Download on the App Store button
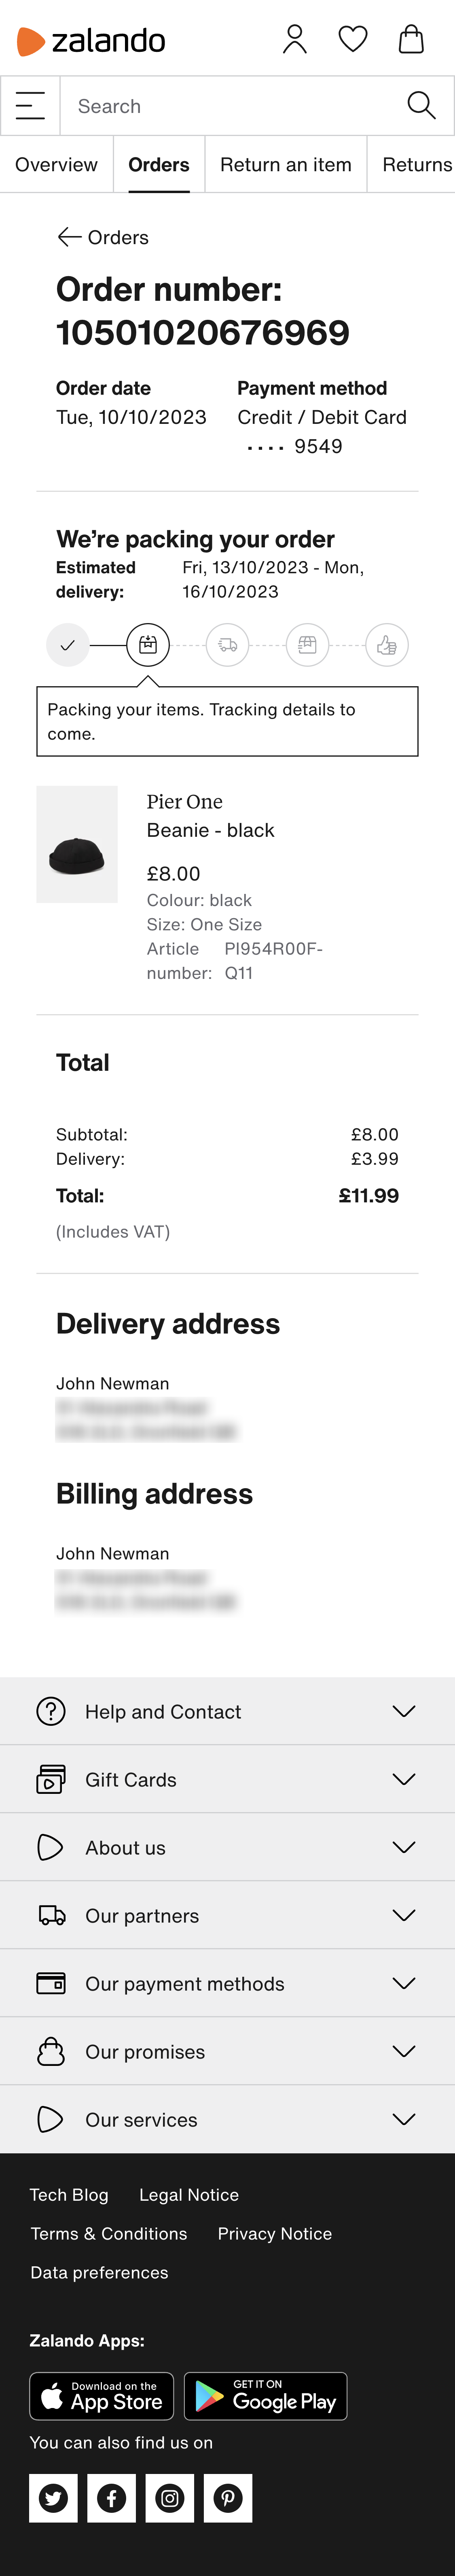Screen dimensions: 455x2576 click(101, 2396)
